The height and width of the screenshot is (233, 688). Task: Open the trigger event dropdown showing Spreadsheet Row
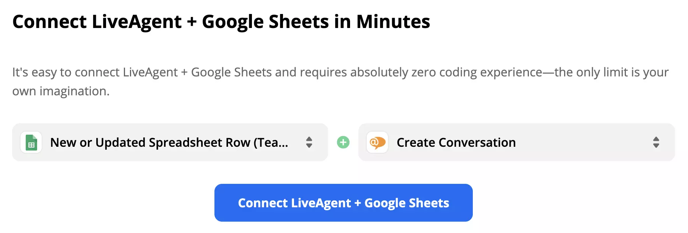pyautogui.click(x=170, y=143)
